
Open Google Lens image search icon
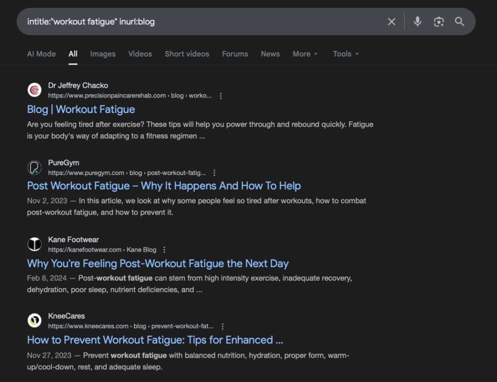point(439,22)
